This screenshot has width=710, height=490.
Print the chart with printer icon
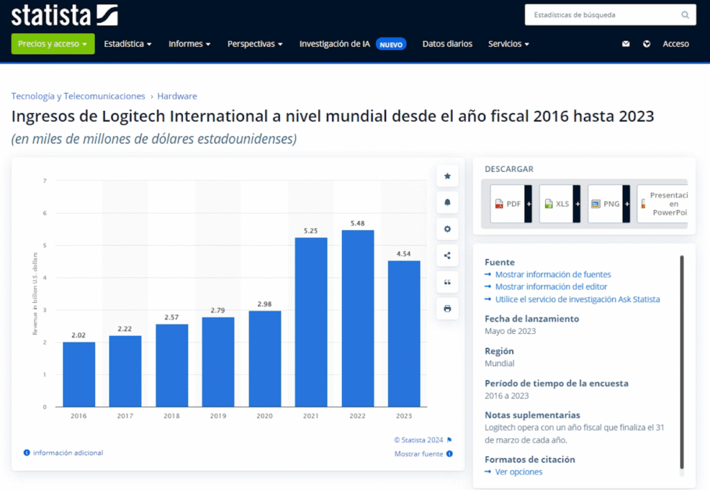447,308
